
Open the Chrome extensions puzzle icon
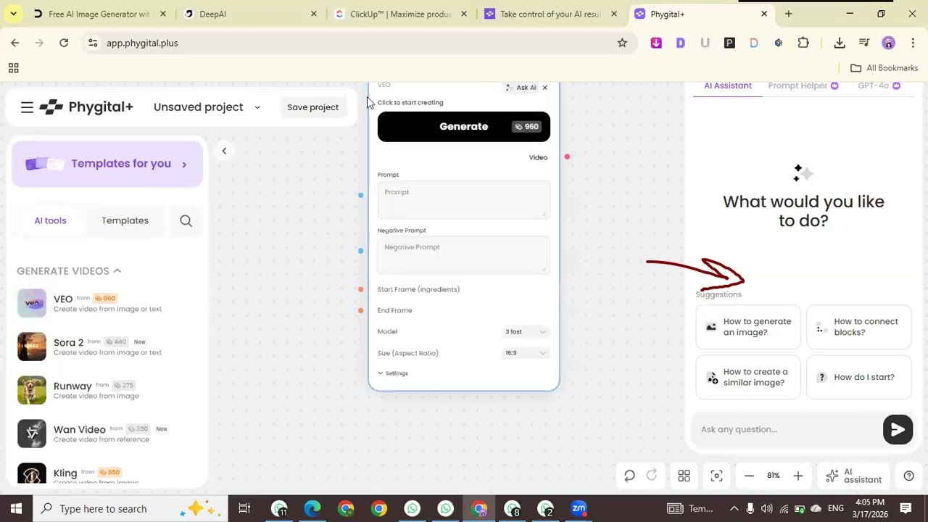(x=803, y=43)
